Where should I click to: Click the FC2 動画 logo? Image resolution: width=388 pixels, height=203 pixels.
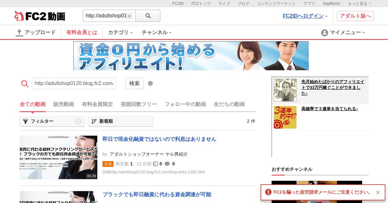point(39,16)
